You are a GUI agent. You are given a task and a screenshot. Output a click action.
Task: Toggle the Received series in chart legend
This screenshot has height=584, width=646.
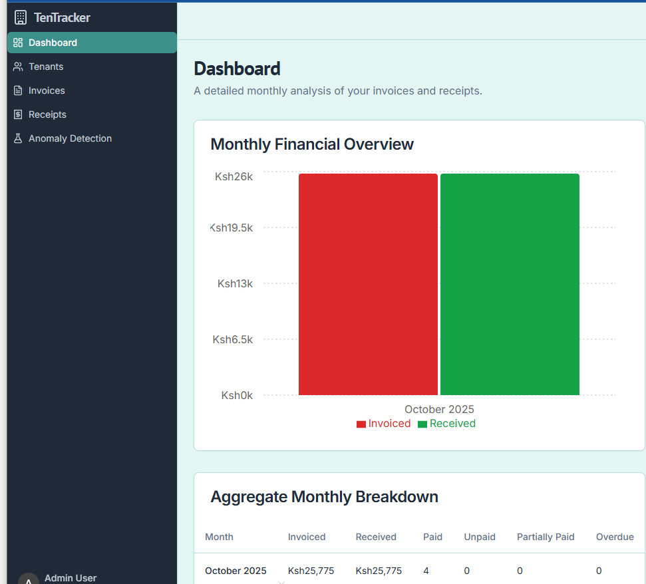(x=446, y=424)
